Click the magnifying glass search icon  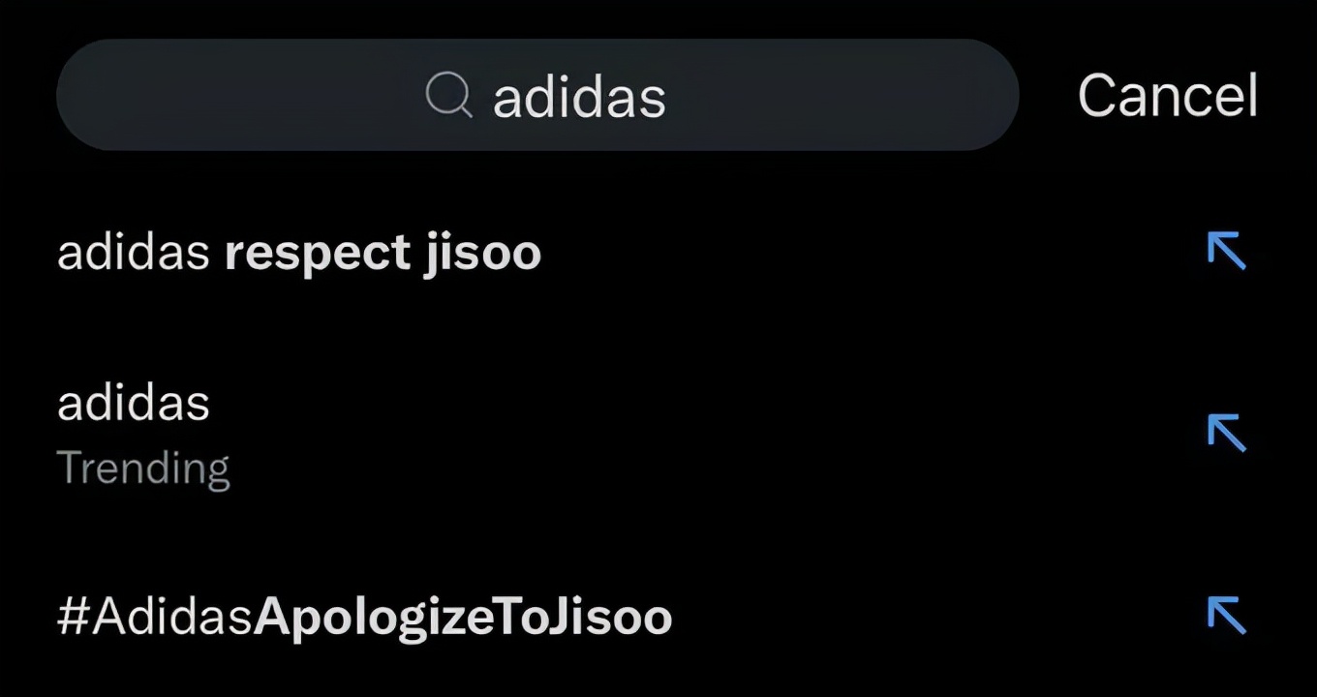click(449, 96)
